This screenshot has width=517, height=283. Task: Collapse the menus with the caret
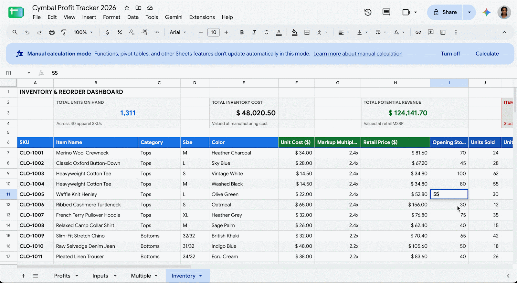(504, 32)
